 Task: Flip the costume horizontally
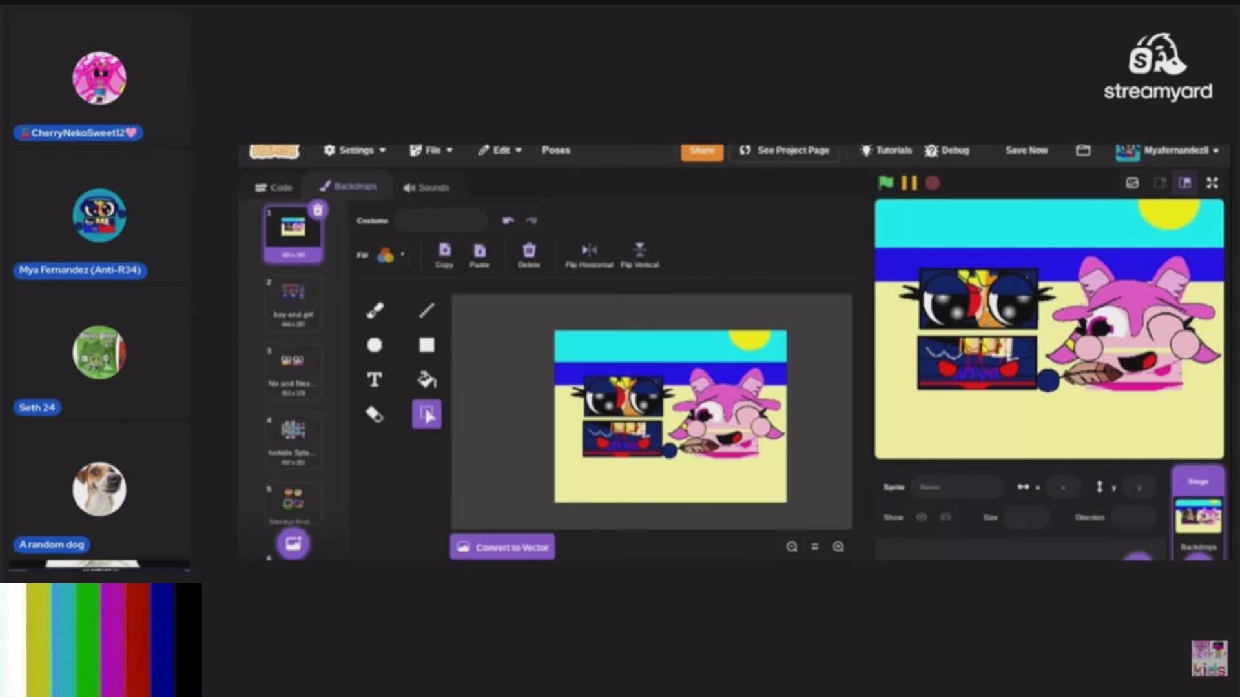coord(589,255)
